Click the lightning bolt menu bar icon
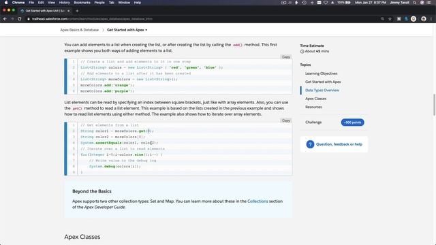Image resolution: width=436 pixels, height=245 pixels. coord(297,3)
